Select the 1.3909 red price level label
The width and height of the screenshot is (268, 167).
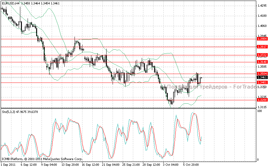pyautogui.click(x=262, y=39)
